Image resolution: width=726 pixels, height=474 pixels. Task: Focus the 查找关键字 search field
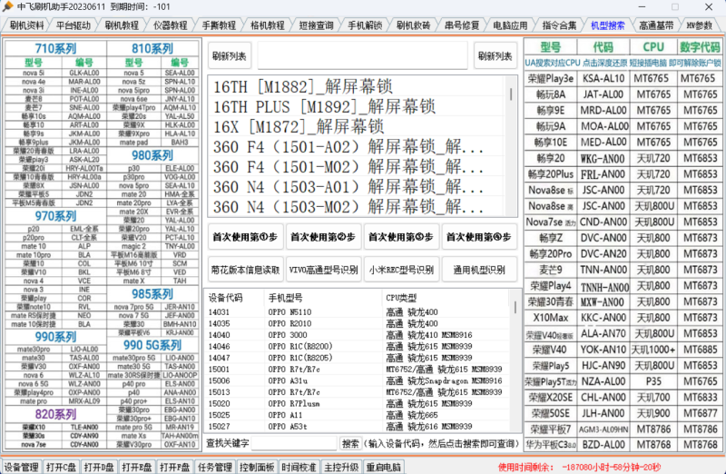(x=293, y=443)
